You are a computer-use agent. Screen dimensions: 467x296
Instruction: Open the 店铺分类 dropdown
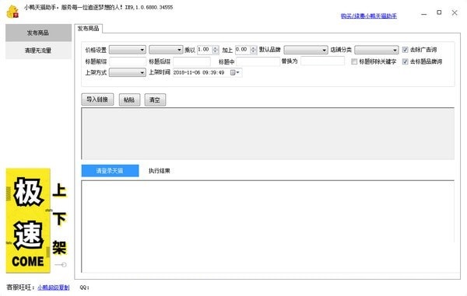coord(377,50)
